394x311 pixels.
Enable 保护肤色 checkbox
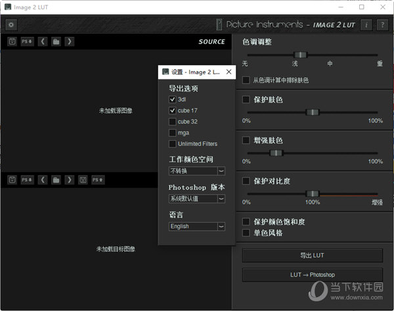coord(246,99)
